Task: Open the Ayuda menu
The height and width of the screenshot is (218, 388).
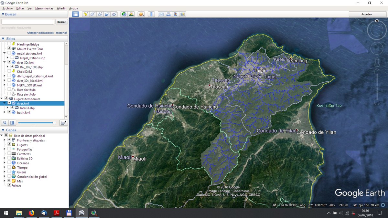Action: 73,8
